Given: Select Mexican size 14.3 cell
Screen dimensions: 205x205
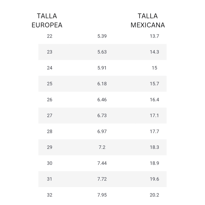Looking at the screenshot, I should (154, 52).
